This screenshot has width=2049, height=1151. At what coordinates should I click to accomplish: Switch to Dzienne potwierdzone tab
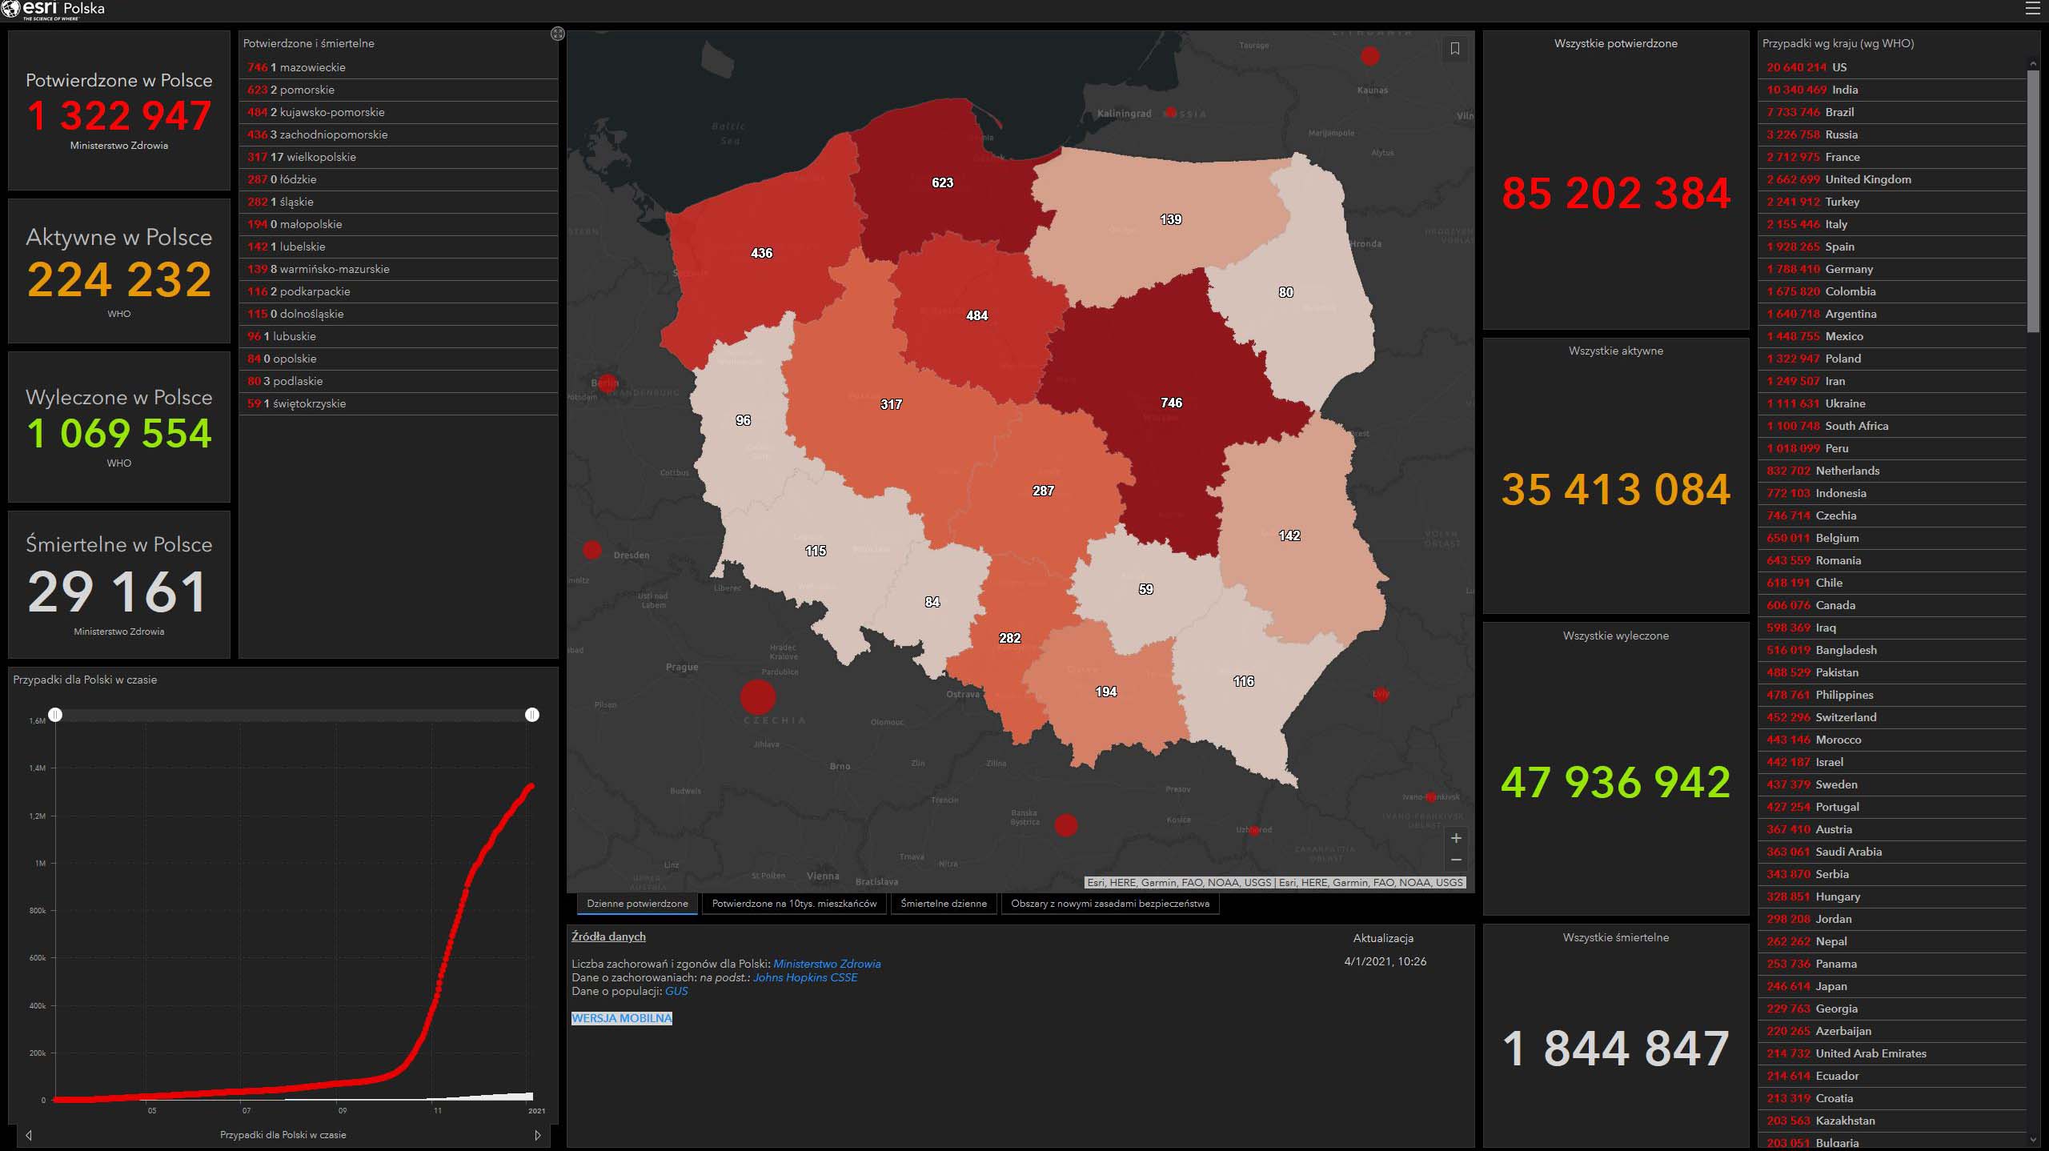pyautogui.click(x=637, y=904)
